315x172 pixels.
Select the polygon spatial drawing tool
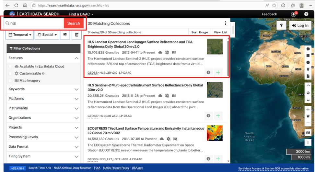tap(308, 49)
